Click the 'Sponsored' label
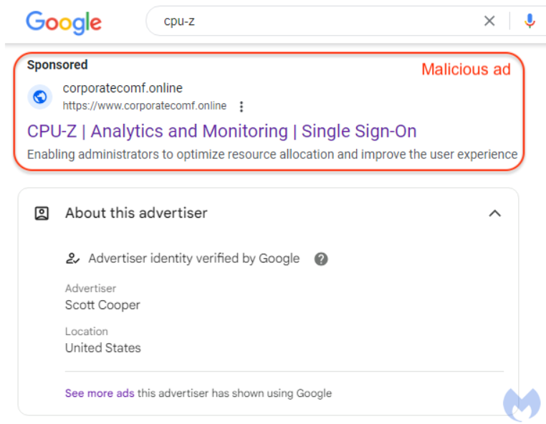This screenshot has width=546, height=424. [x=57, y=65]
